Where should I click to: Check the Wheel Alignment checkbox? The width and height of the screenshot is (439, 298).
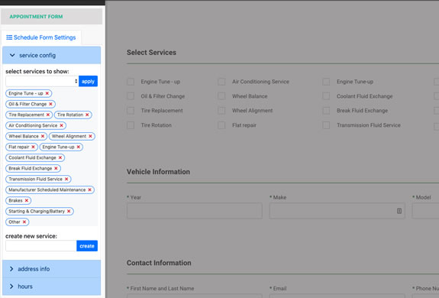point(221,110)
